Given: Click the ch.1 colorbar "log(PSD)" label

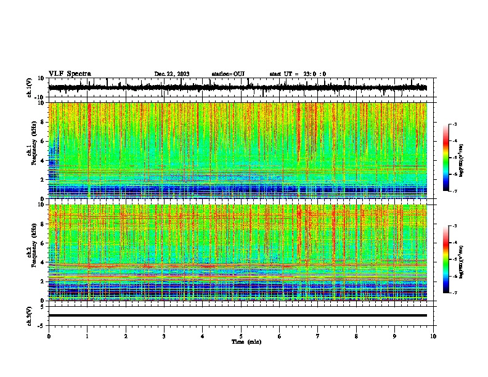Looking at the screenshot, I should pos(461,160).
